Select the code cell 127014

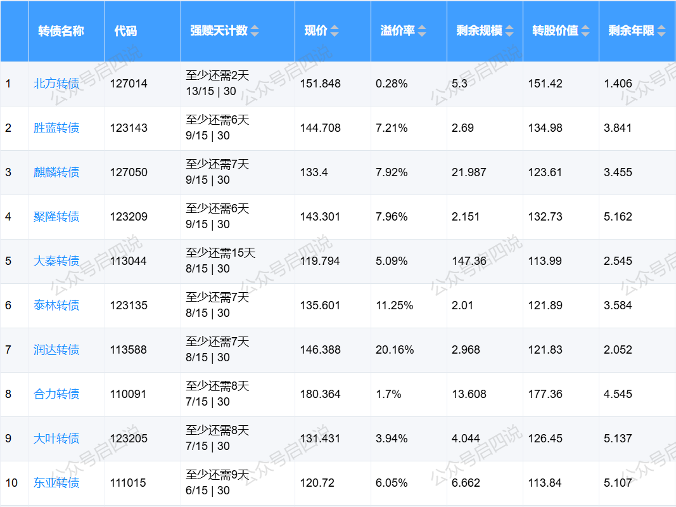(x=129, y=84)
